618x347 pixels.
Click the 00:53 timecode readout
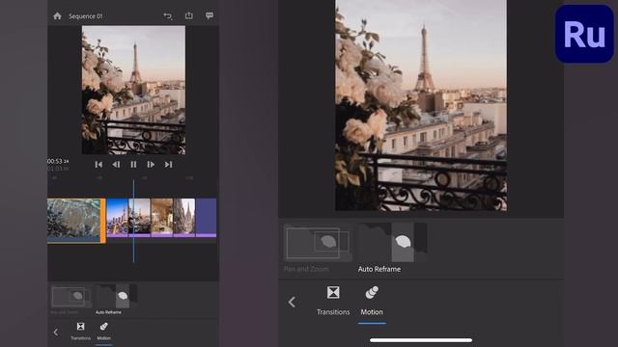(58, 161)
